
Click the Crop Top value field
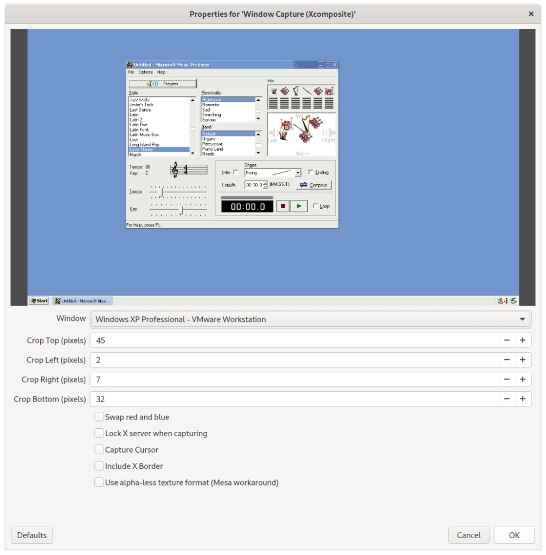point(294,340)
